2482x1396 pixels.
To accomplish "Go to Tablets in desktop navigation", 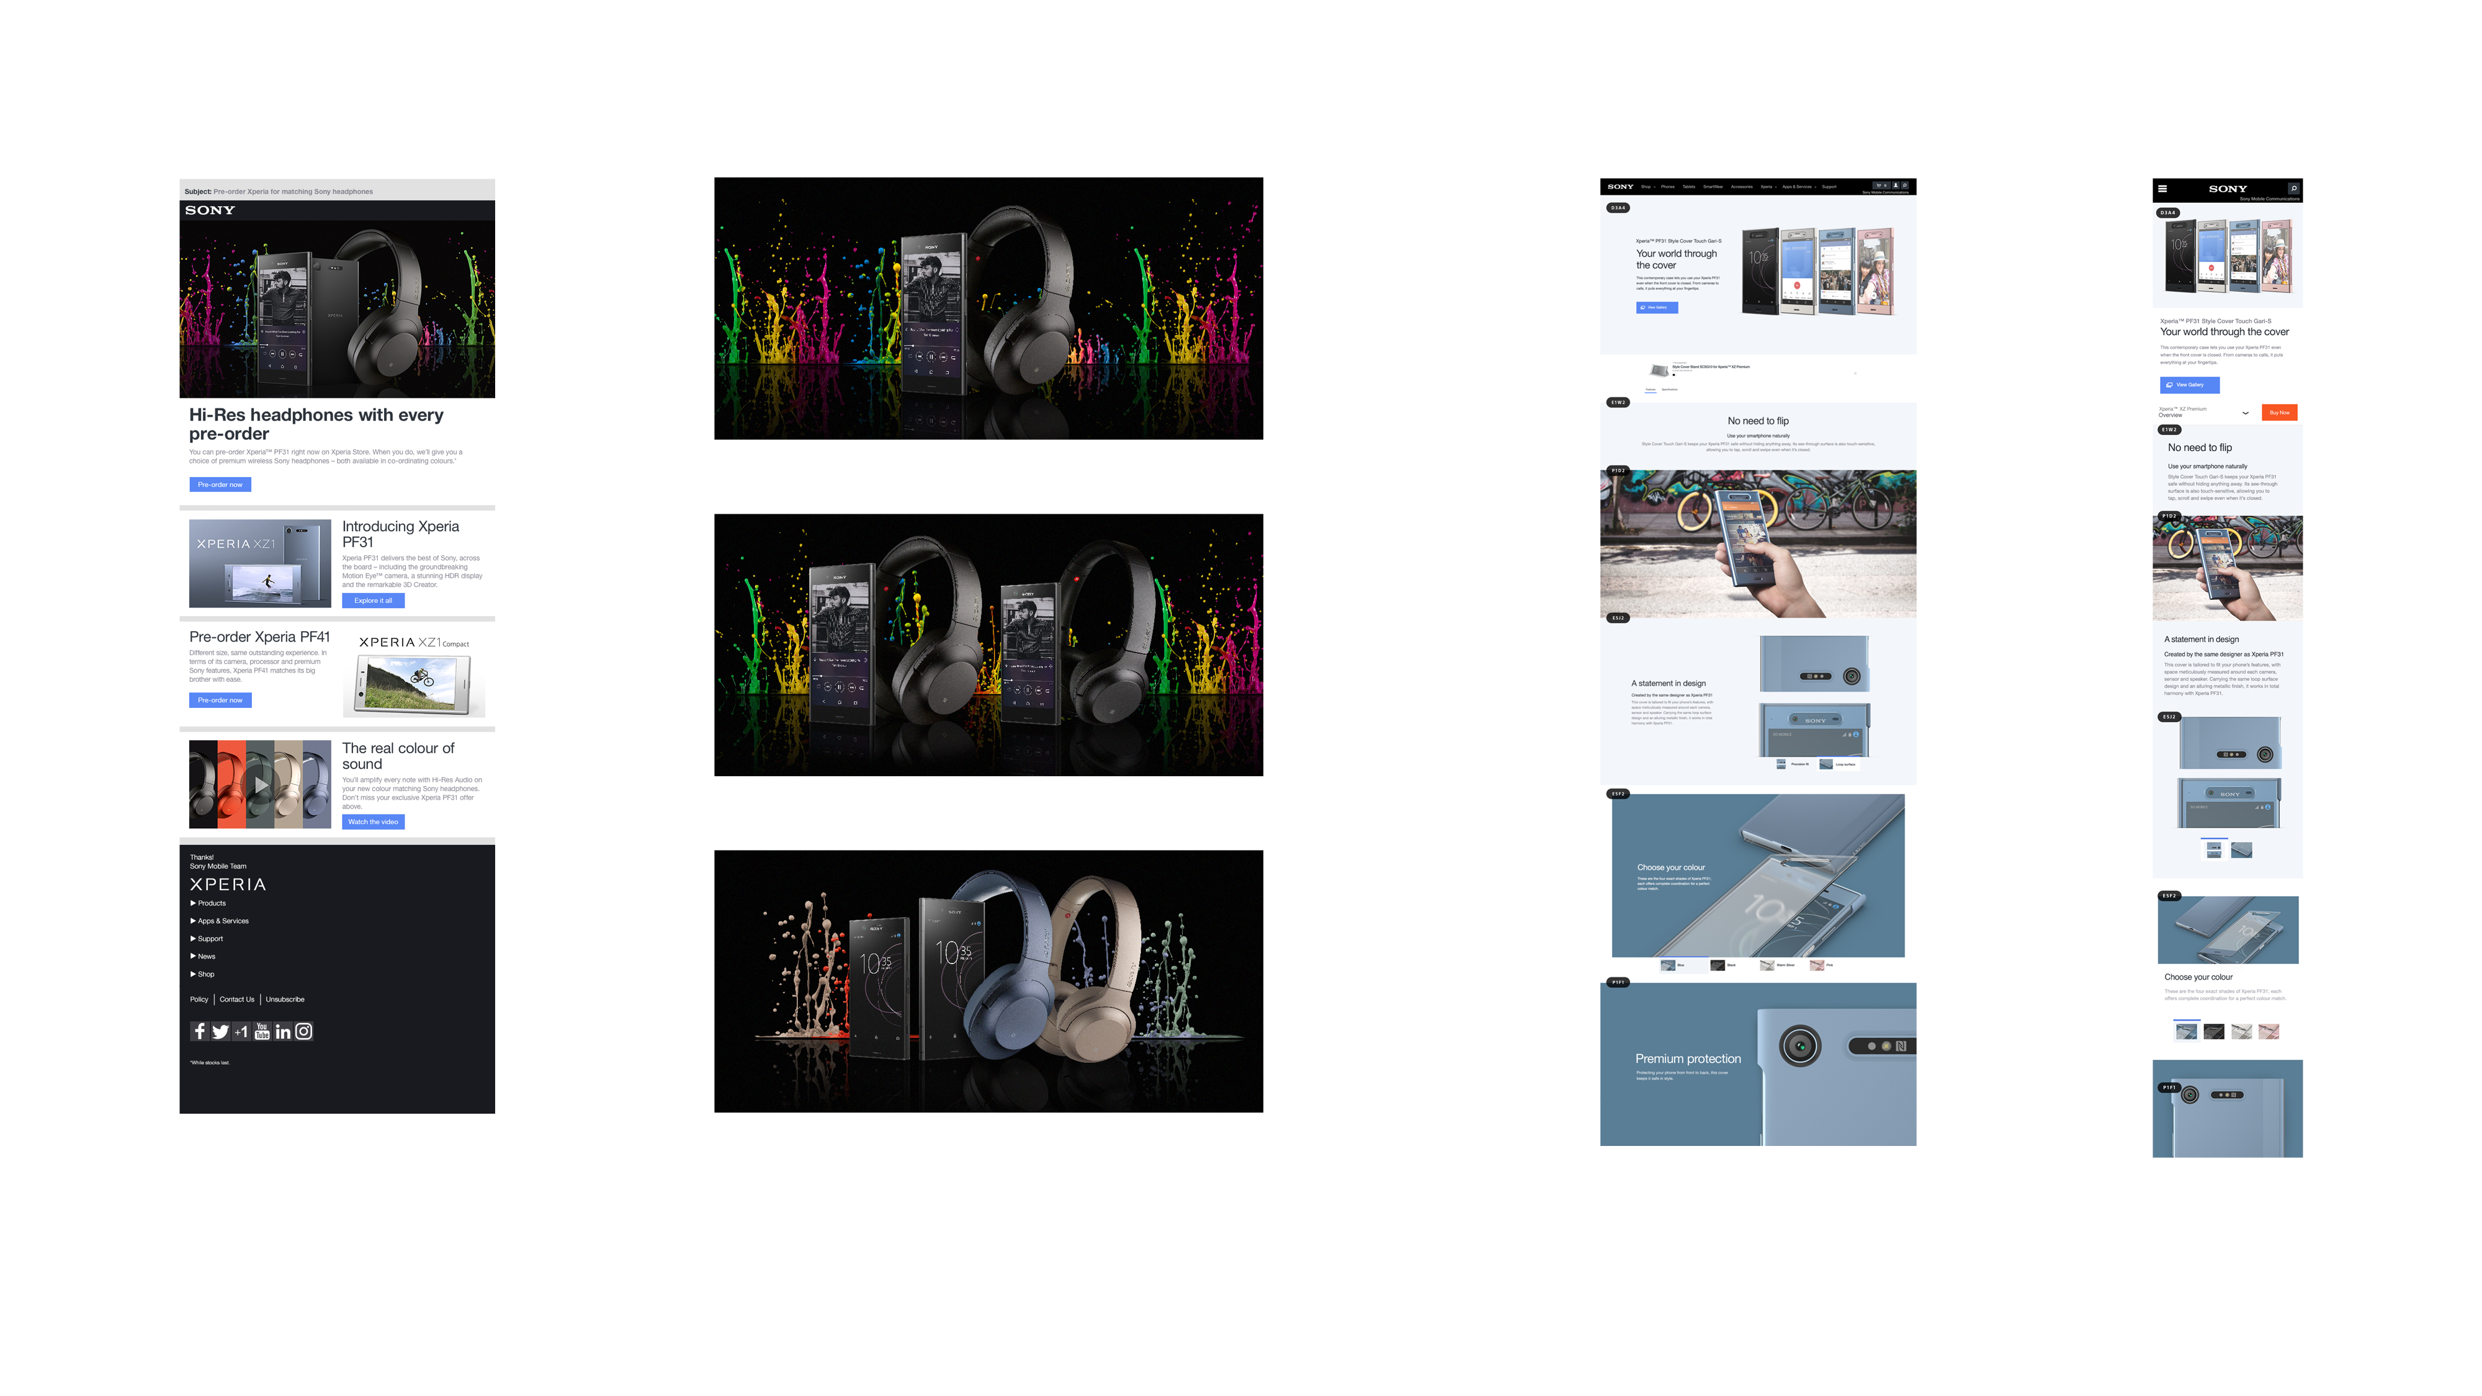I will (1689, 187).
